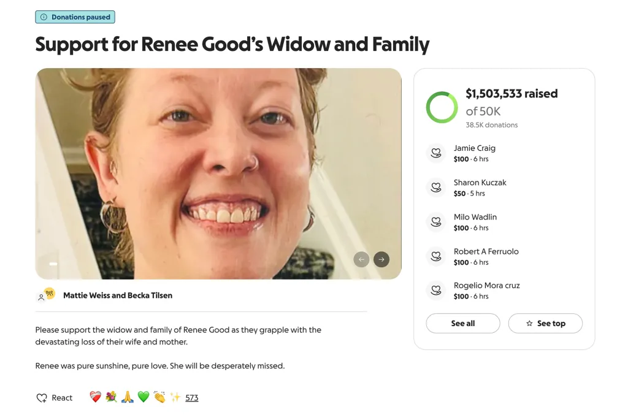
Task: Click the carousel indicator dot on the photo
Action: (x=53, y=264)
